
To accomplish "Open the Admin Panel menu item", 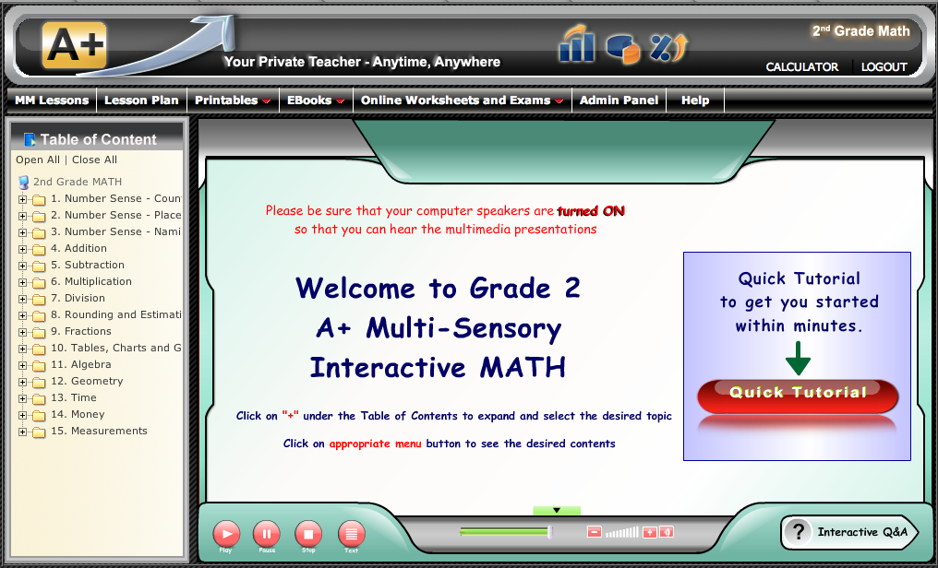I will coord(619,100).
